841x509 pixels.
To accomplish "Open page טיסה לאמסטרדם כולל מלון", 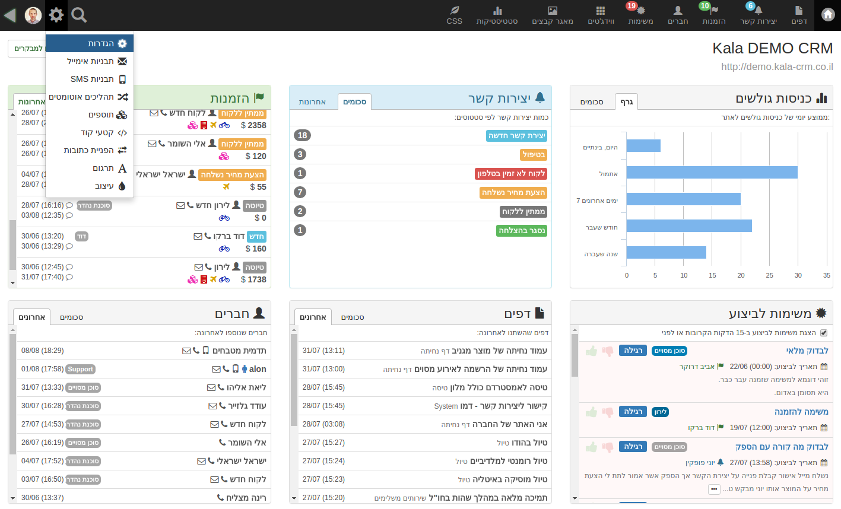I will coord(499,387).
